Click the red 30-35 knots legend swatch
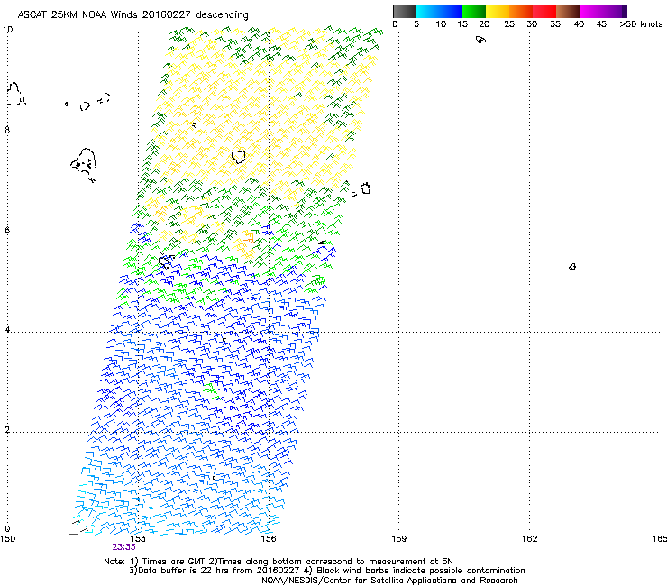The width and height of the screenshot is (667, 586). 544,11
